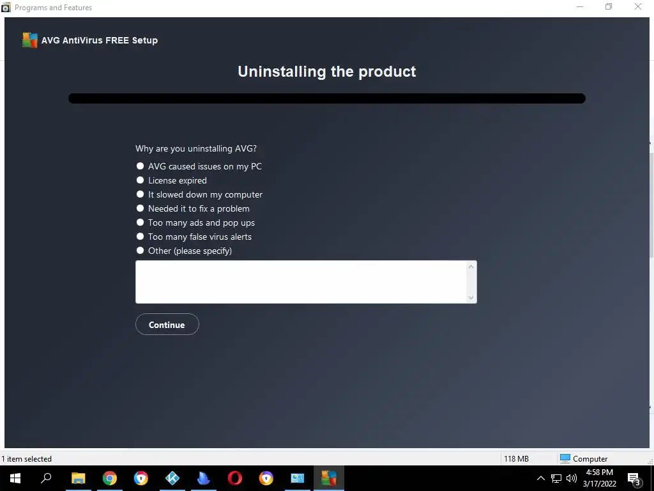The width and height of the screenshot is (654, 491).
Task: Click '1 item selected' status text
Action: coord(26,459)
